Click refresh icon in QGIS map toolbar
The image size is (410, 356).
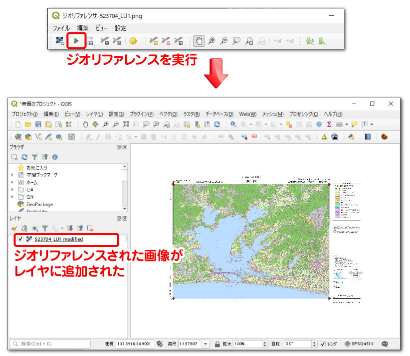tap(217, 124)
